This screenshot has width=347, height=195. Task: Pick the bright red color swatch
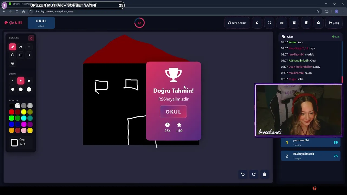coord(11,112)
